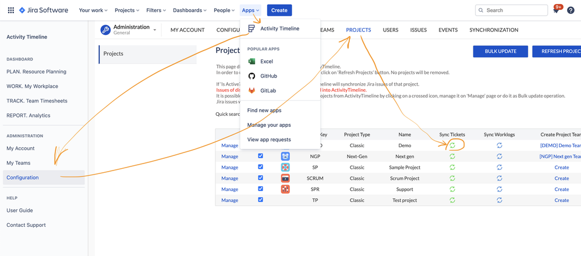The image size is (581, 256).
Task: Click the BULK UPDATE button
Action: pyautogui.click(x=500, y=52)
